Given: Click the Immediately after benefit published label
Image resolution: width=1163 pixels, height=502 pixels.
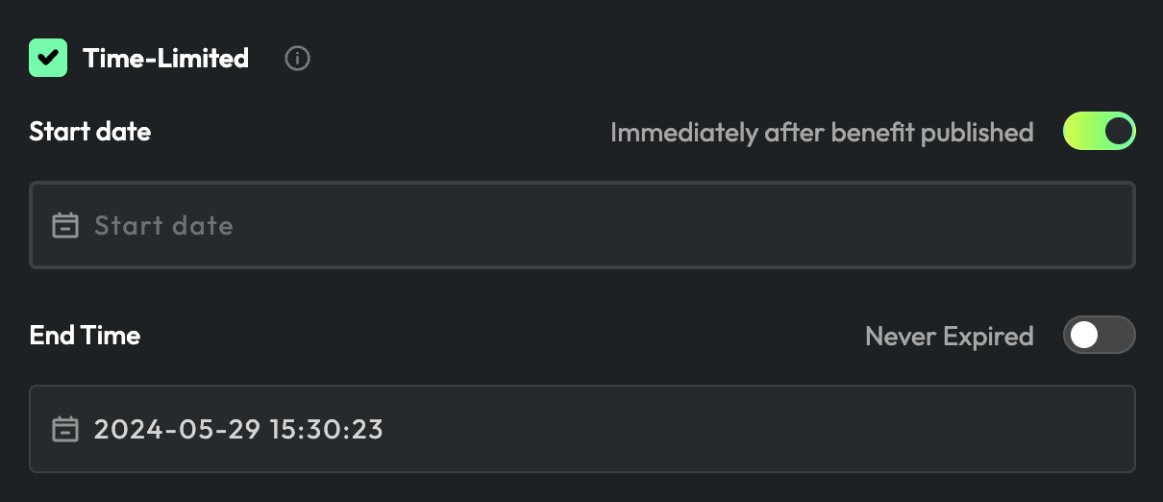Looking at the screenshot, I should pos(822,133).
